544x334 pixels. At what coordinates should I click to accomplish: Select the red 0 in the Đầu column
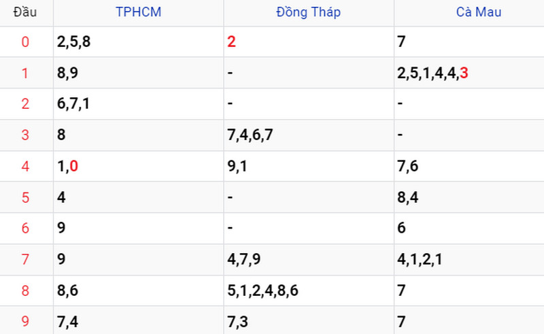[25, 42]
